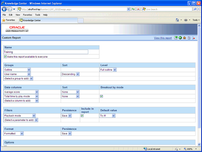Open the Help menu
This screenshot has height=152, width=202.
coord(45,15)
